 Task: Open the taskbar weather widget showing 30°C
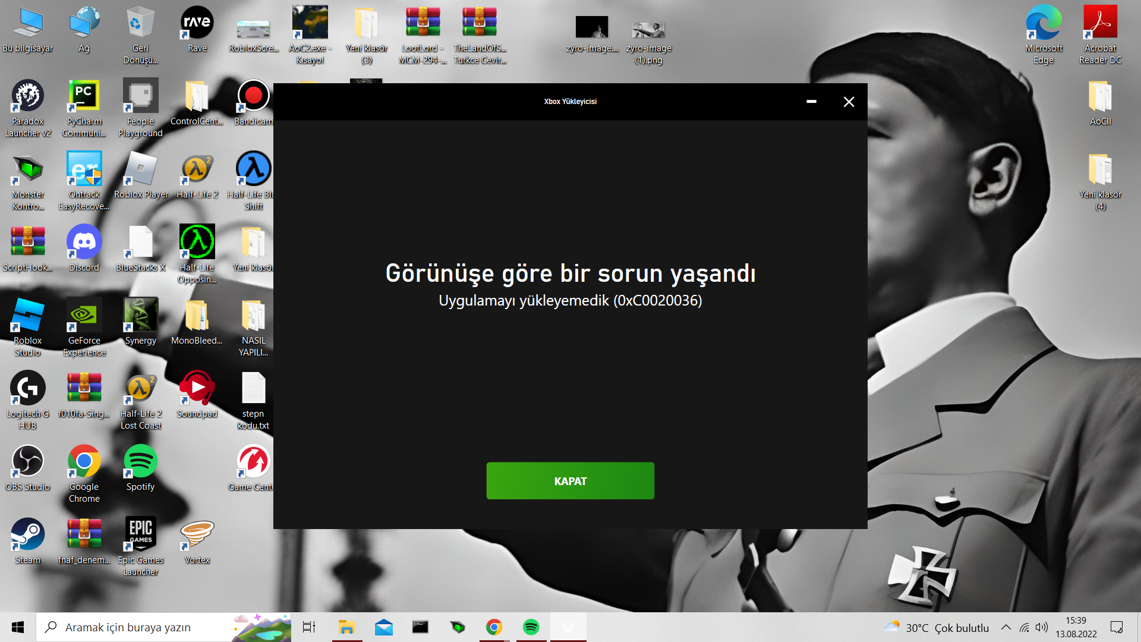point(937,627)
